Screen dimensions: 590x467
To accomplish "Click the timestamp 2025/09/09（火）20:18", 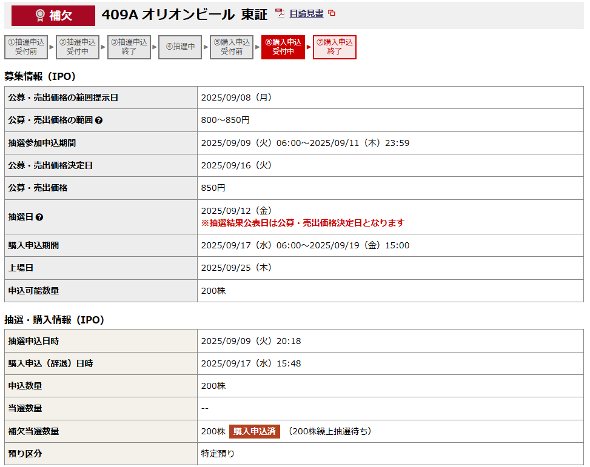I will pos(251,341).
